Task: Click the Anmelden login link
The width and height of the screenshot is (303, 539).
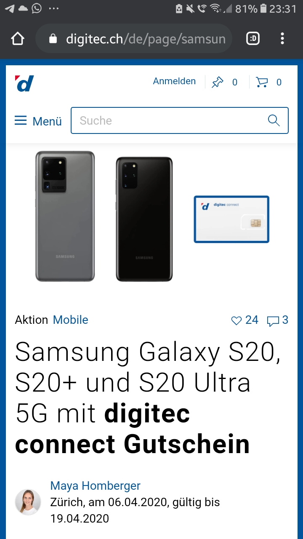Action: [x=174, y=81]
